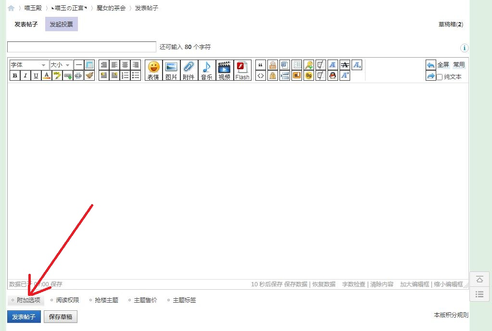The width and height of the screenshot is (492, 331).
Task: Switch to the 发起投票 poll tab
Action: [61, 24]
